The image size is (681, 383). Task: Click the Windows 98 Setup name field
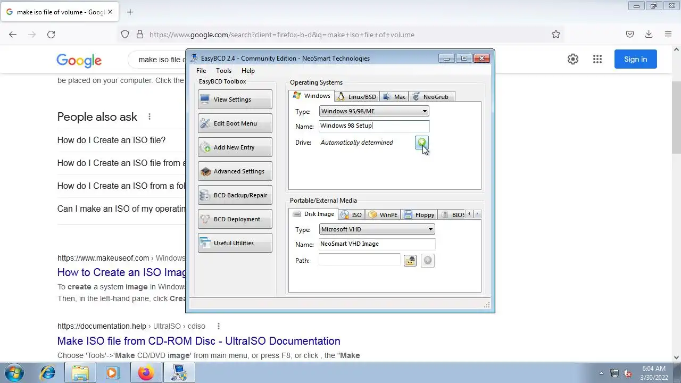coord(374,126)
